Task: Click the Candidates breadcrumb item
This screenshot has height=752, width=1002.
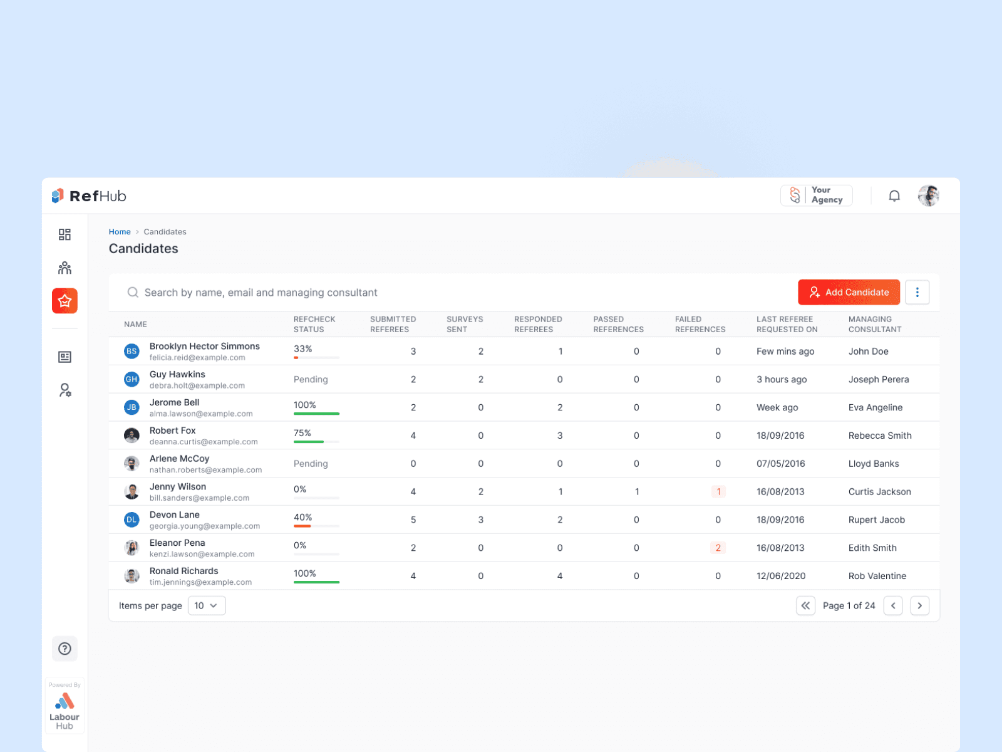Action: (x=165, y=232)
